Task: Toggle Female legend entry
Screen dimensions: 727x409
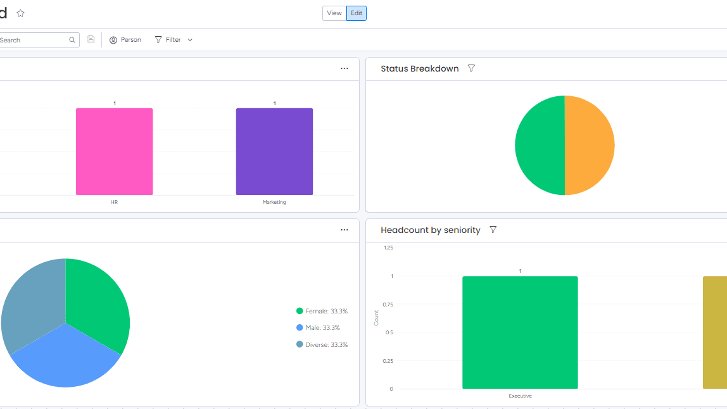Action: tap(322, 311)
